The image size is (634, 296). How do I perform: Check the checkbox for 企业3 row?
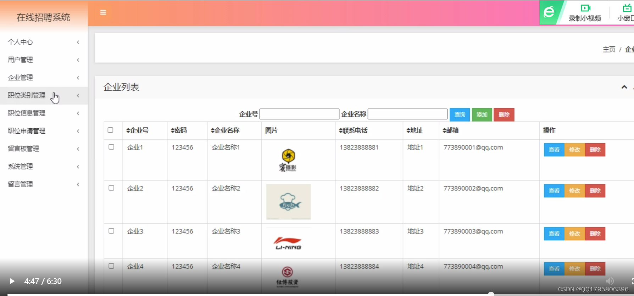[x=111, y=231]
